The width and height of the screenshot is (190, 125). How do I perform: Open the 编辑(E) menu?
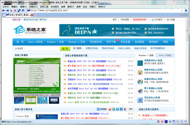(x=15, y=7)
